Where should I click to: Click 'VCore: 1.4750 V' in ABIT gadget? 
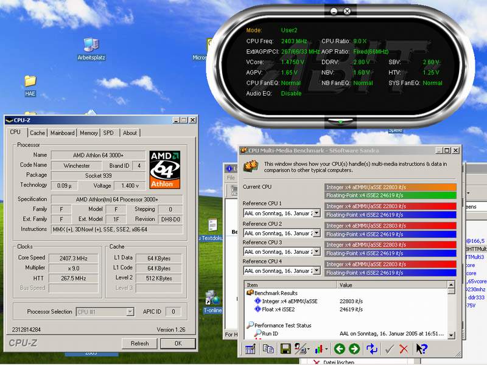pyautogui.click(x=275, y=62)
